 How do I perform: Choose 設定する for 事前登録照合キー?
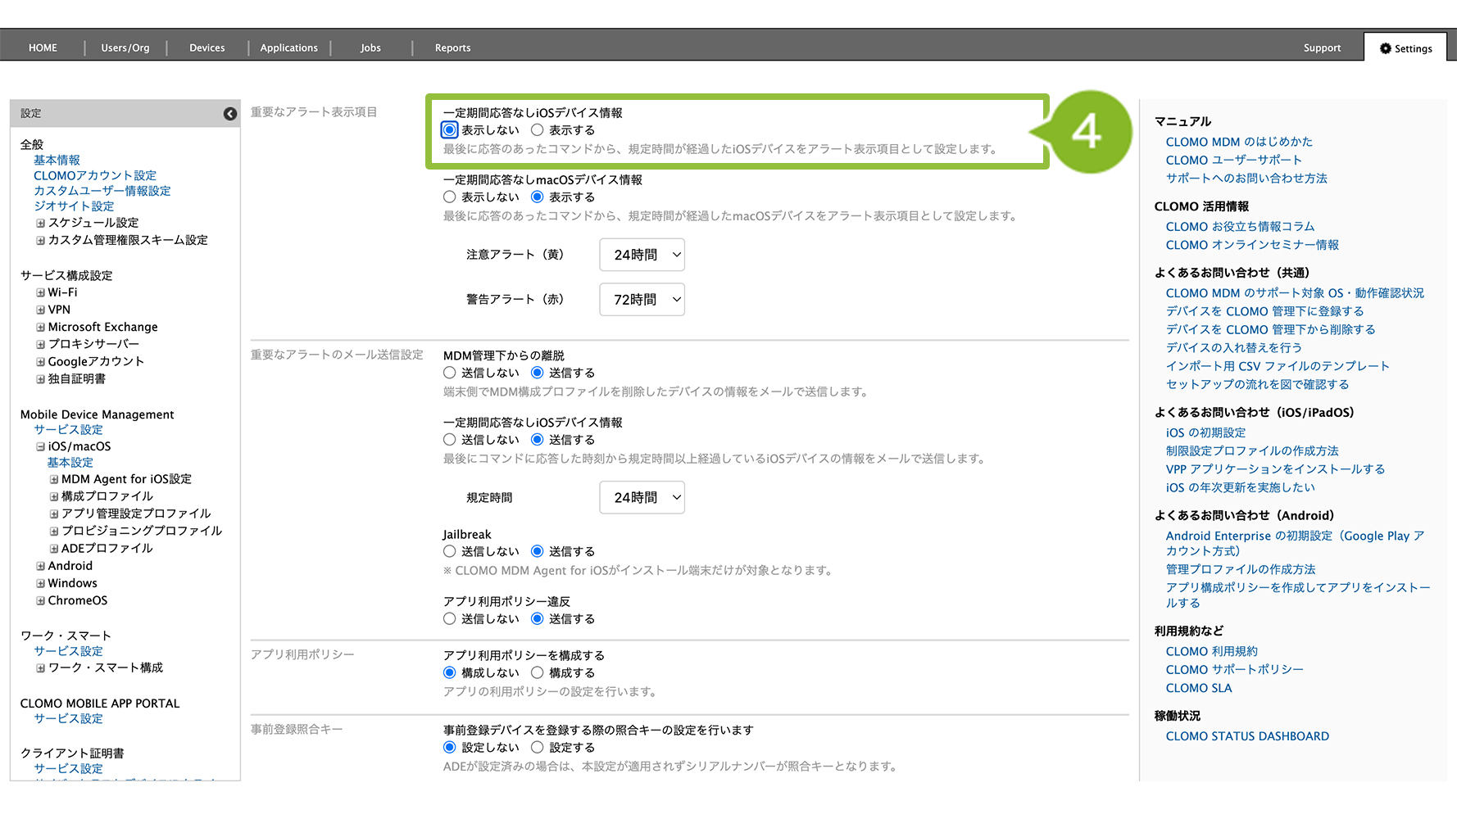tap(537, 747)
